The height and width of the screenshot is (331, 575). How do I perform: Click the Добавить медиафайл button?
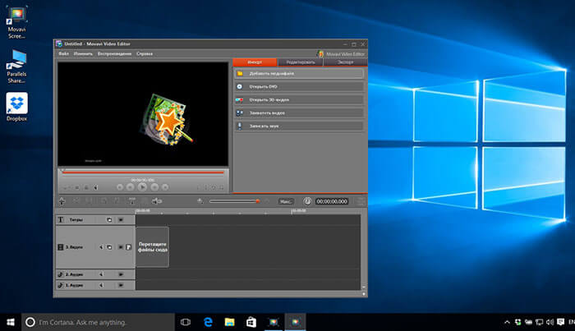299,73
